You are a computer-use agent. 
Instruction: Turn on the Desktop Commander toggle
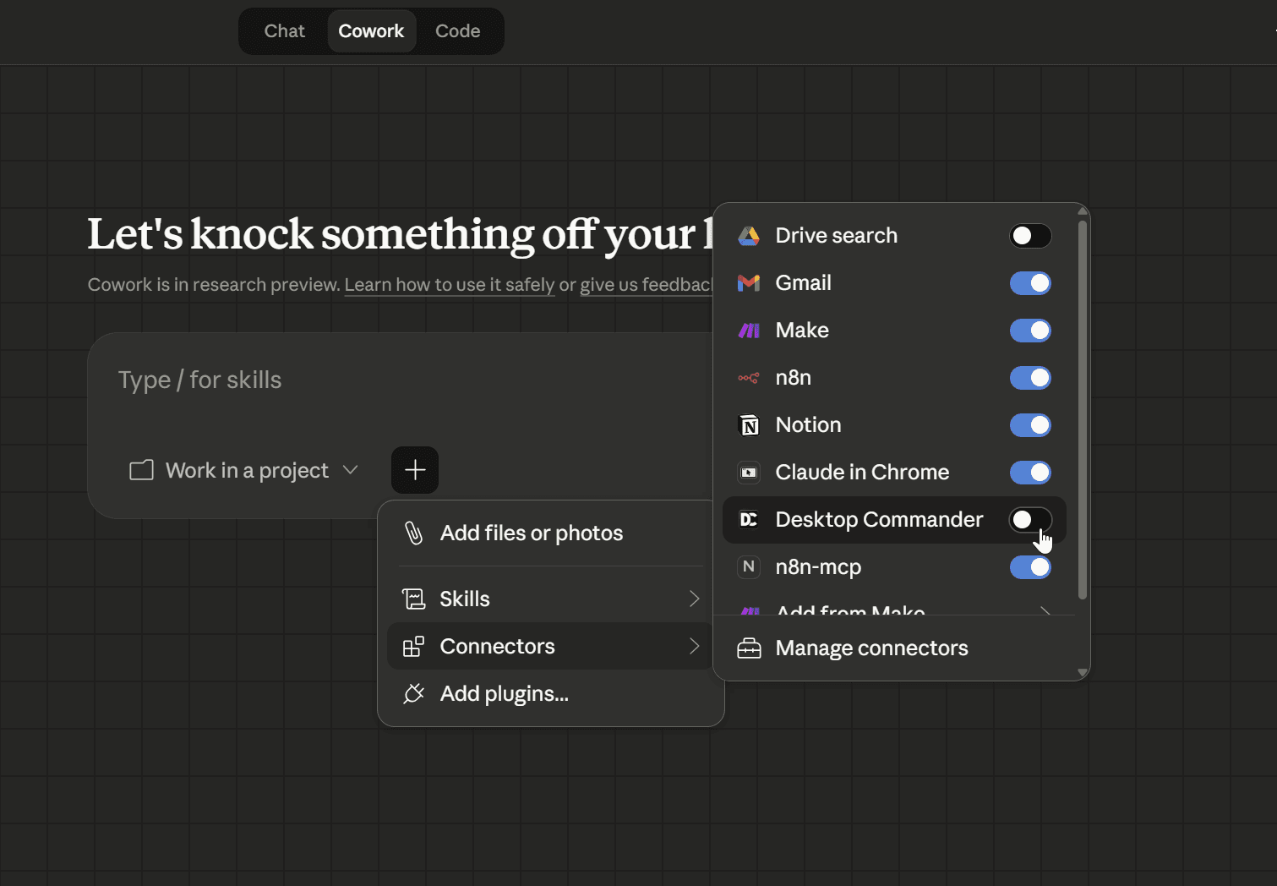point(1030,520)
